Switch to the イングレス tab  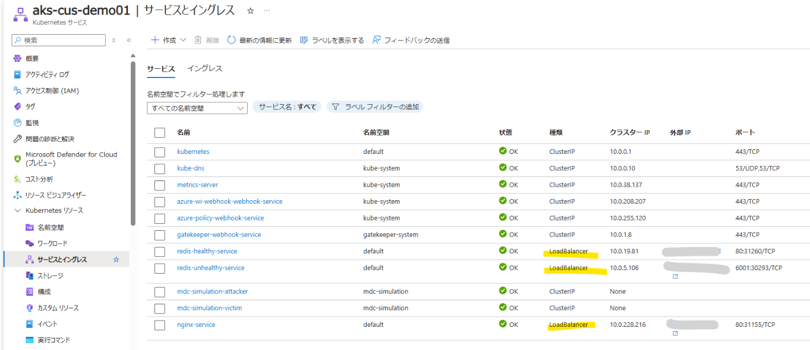pyautogui.click(x=205, y=68)
